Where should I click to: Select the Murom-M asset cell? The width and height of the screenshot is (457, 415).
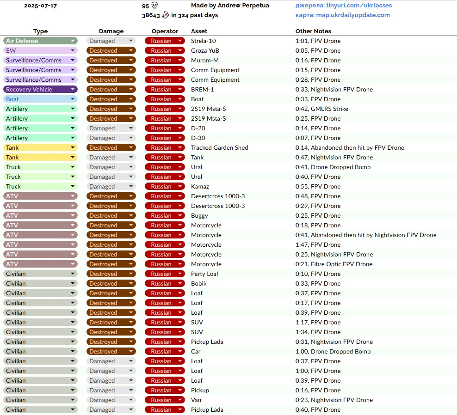coord(204,60)
